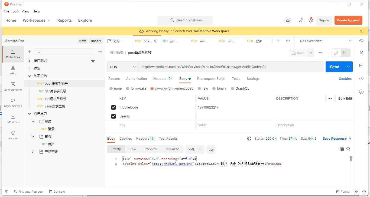Click the network globe icon beside Status
Viewport: 370px width, 197px height.
(249, 139)
